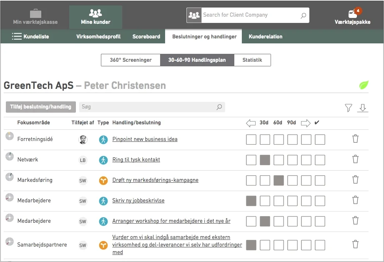Open Skriv ny jobbeskrivlse link
The height and width of the screenshot is (262, 384).
tap(138, 201)
